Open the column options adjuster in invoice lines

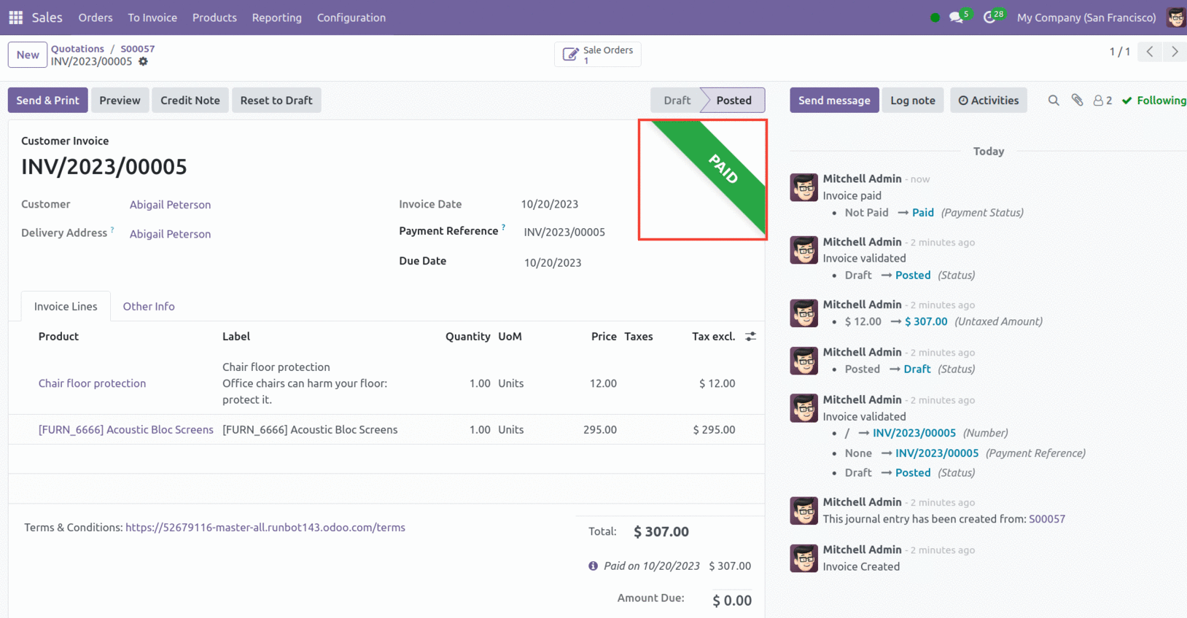(750, 337)
